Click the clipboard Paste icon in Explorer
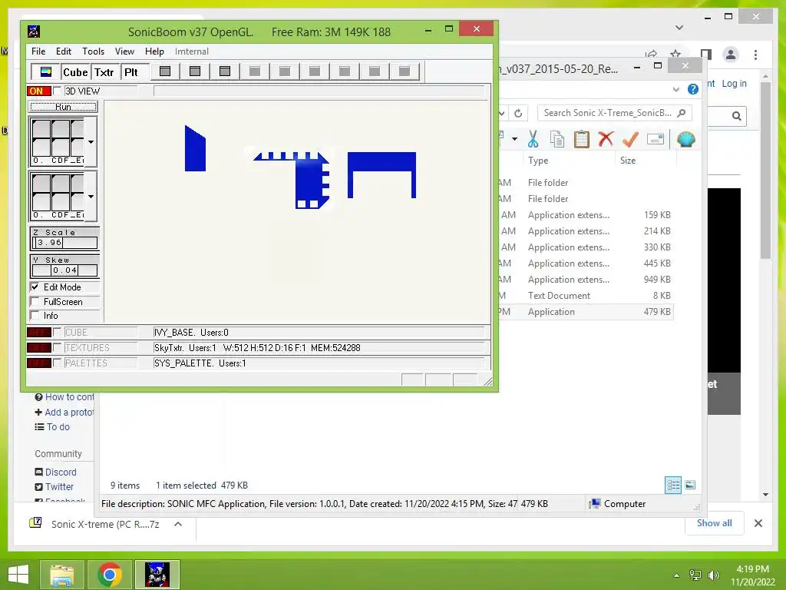This screenshot has width=786, height=590. coord(582,140)
